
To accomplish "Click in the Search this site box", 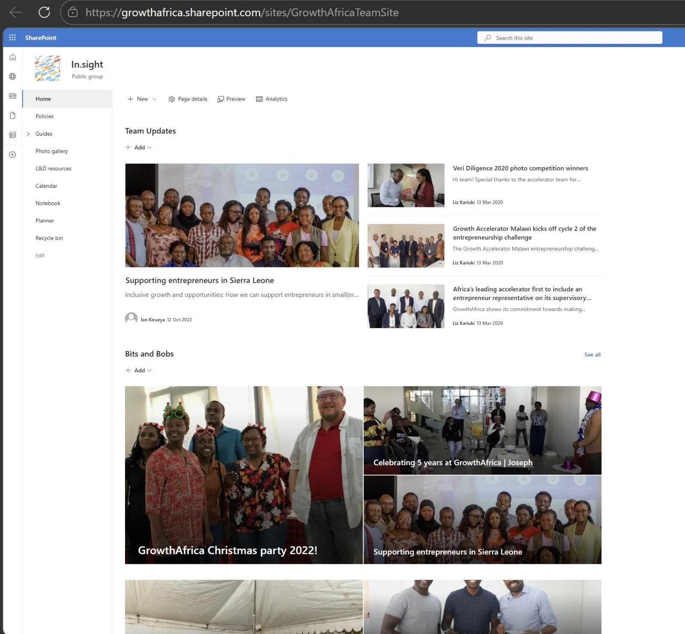I will pos(570,38).
